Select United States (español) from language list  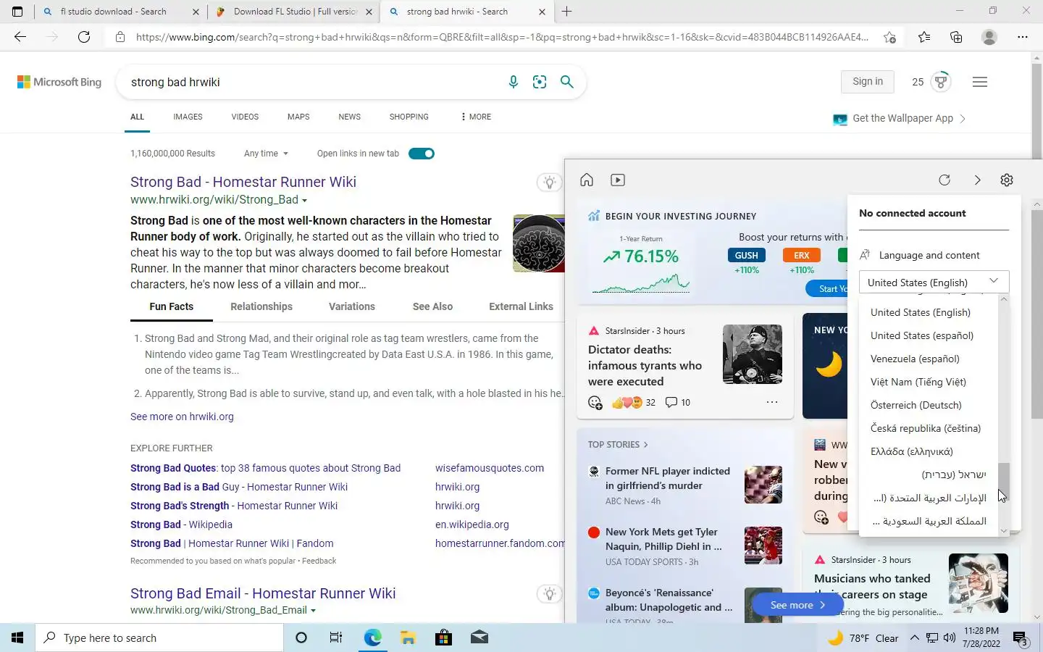(922, 335)
